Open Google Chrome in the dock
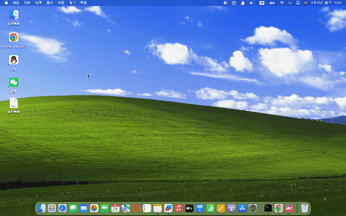Screen dimensions: 346x216 pyautogui.click(x=279, y=208)
